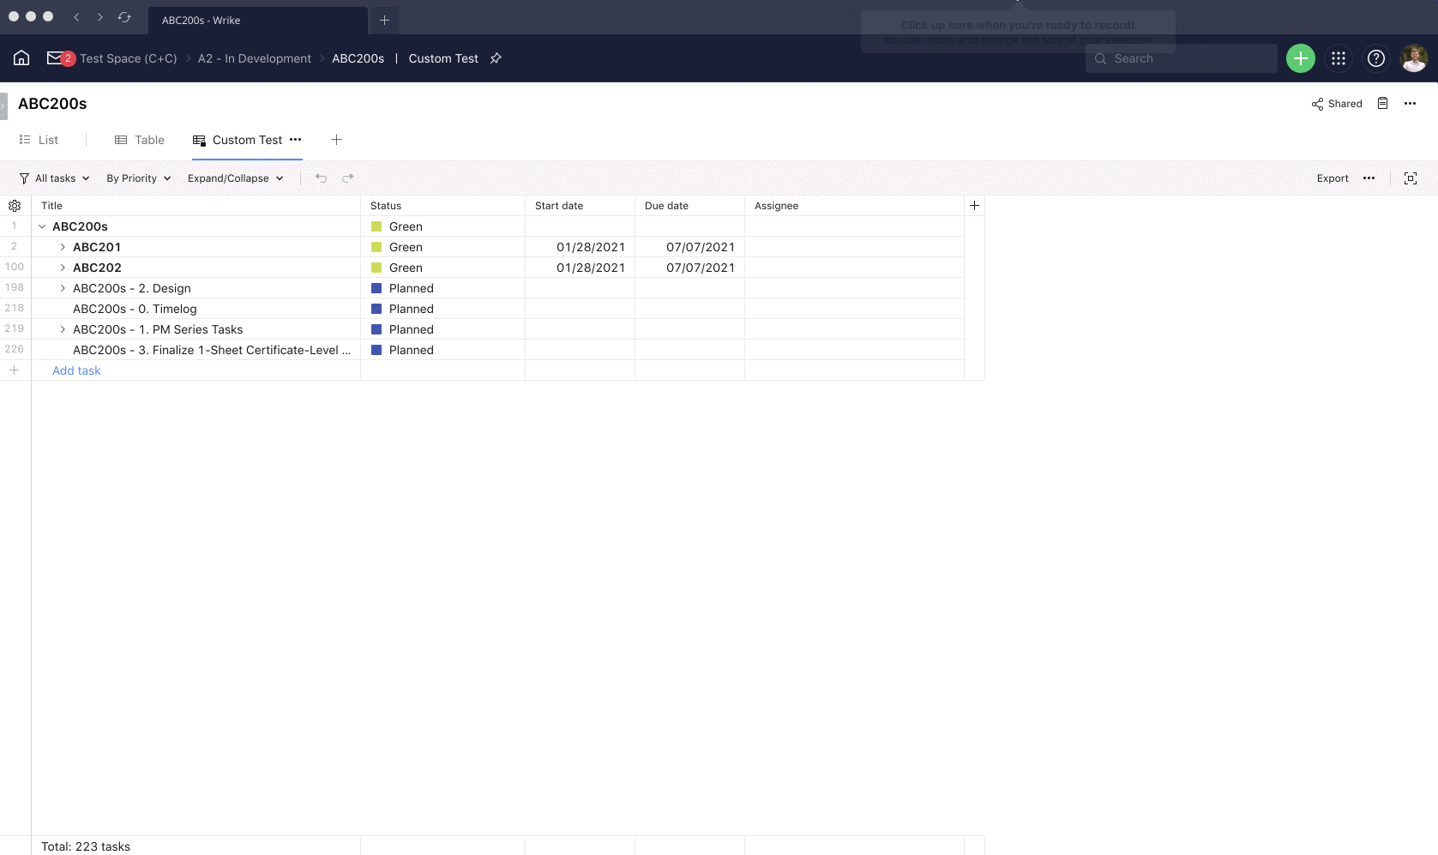The width and height of the screenshot is (1438, 855).
Task: Open the All tasks filter dropdown
Action: (x=54, y=178)
